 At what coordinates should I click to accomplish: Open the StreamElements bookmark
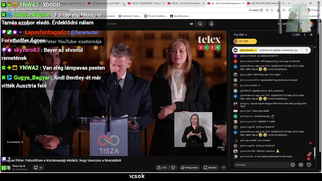tap(181, 16)
